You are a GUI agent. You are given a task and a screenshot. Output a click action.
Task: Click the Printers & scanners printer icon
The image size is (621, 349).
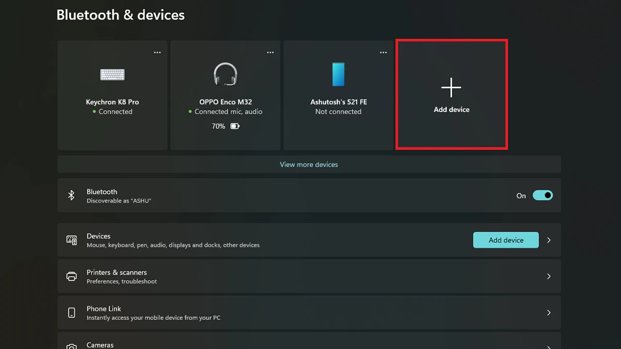pyautogui.click(x=71, y=276)
